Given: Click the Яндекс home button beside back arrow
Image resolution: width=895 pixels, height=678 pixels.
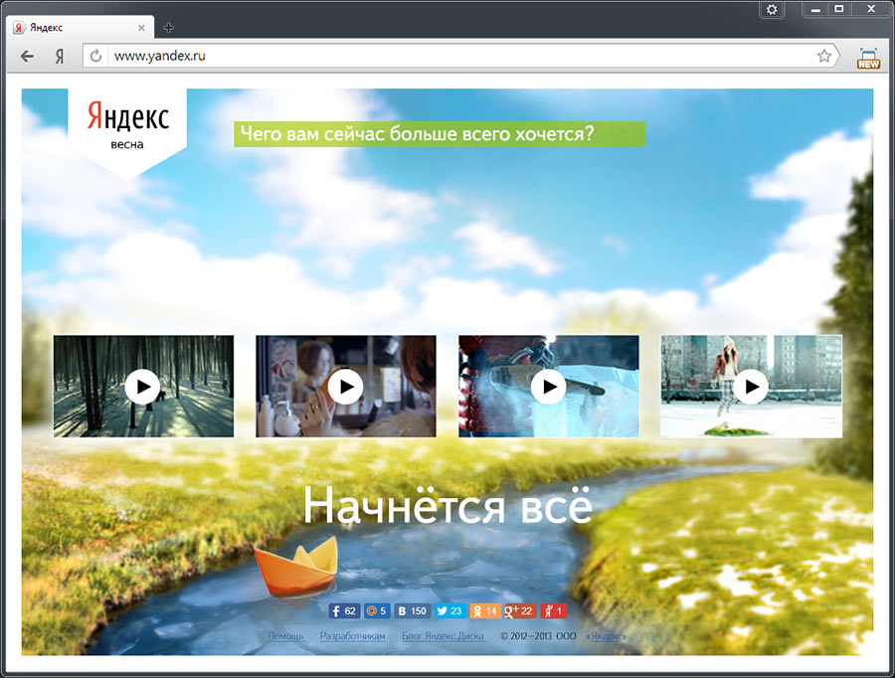Looking at the screenshot, I should (x=60, y=57).
